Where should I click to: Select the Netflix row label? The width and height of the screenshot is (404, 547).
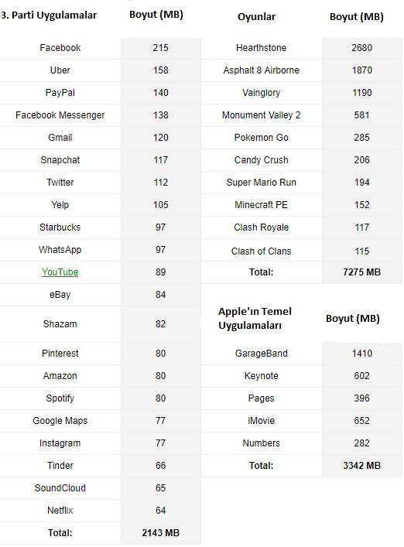(x=60, y=511)
